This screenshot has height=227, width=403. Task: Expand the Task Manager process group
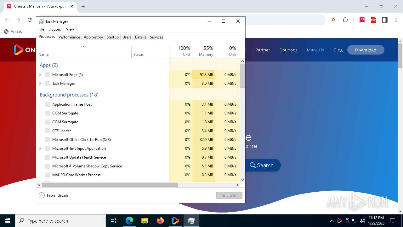pos(40,84)
